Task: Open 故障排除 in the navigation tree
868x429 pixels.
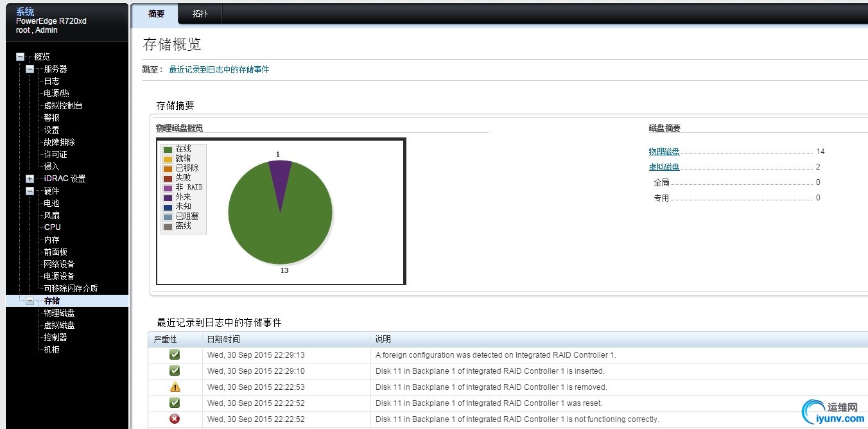Action: tap(59, 142)
